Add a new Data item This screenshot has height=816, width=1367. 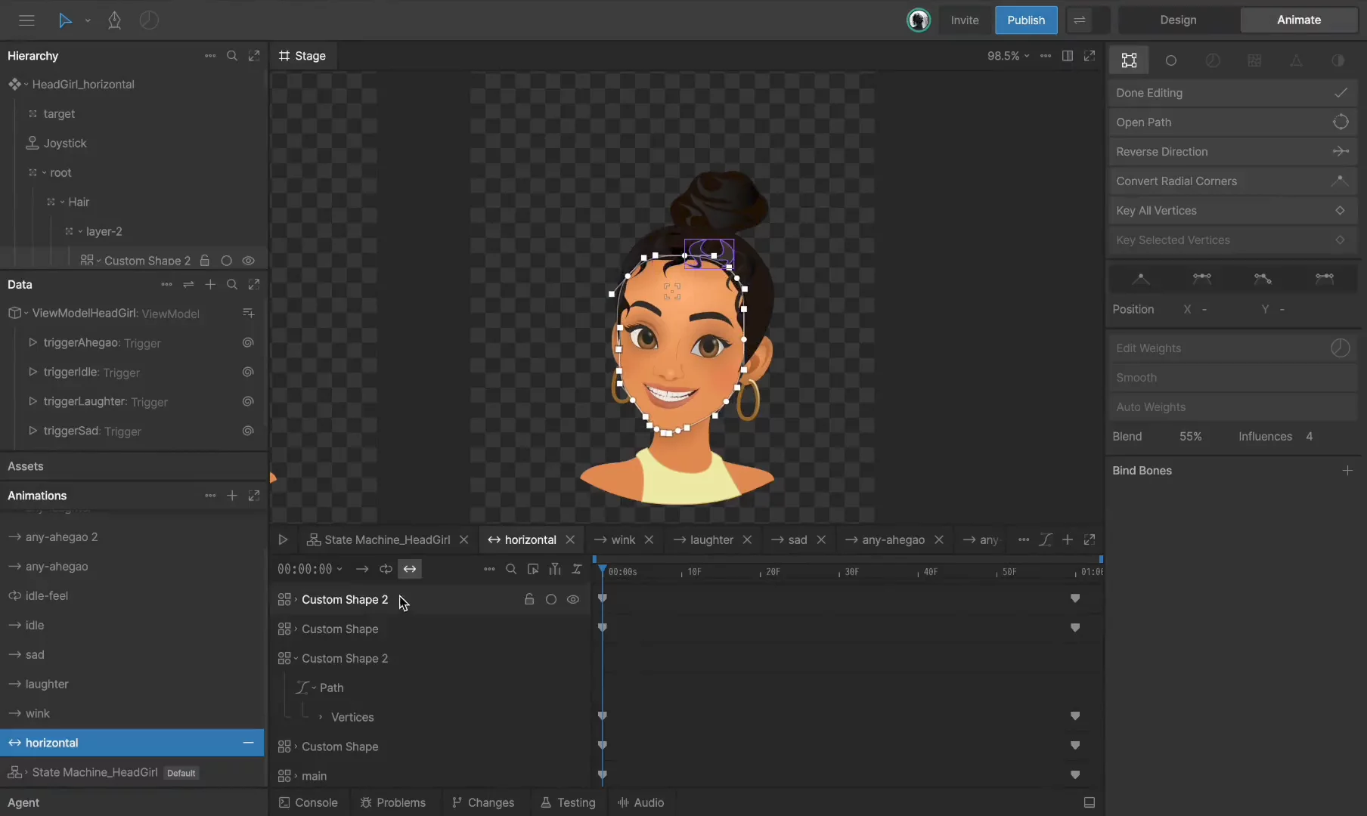(x=210, y=285)
